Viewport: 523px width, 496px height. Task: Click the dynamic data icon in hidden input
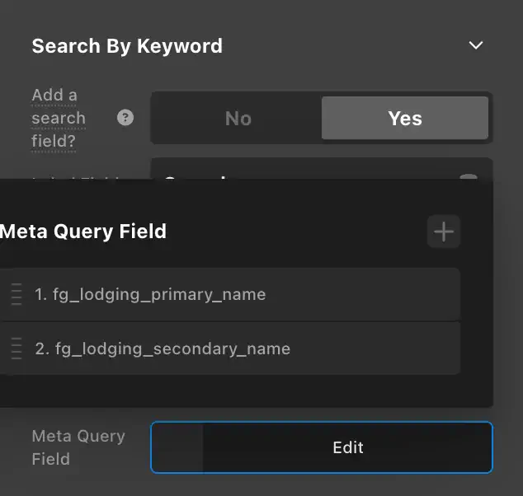click(469, 176)
